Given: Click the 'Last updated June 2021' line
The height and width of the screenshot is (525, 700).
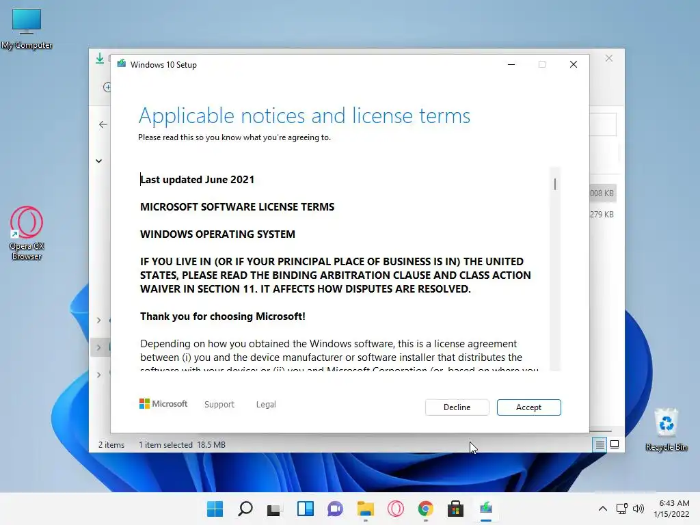Looking at the screenshot, I should pyautogui.click(x=198, y=180).
